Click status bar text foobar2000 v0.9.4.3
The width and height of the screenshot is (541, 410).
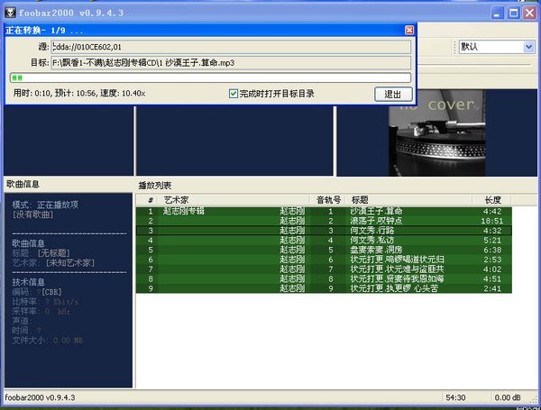40,397
